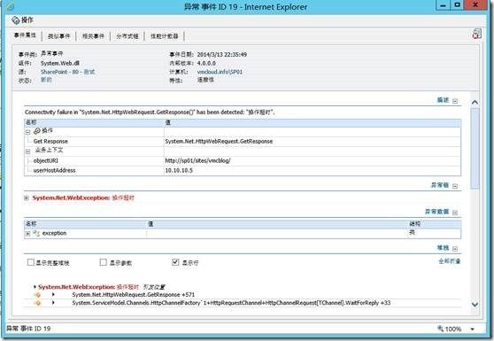Viewport: 494px width, 341px height.
Task: Click the document icon at top right of page
Action: click(x=476, y=34)
